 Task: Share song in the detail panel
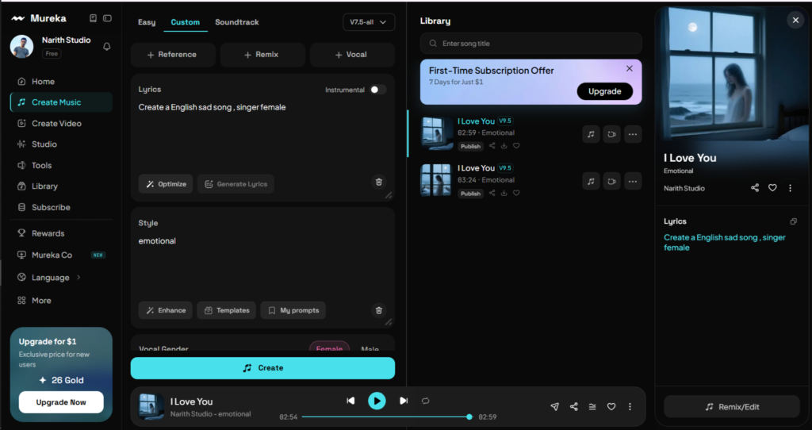(x=755, y=188)
